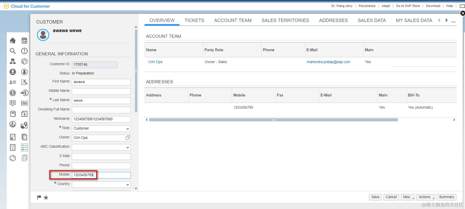Expand the ABC Classification dropdown
Image resolution: width=465 pixels, height=209 pixels.
[x=127, y=147]
